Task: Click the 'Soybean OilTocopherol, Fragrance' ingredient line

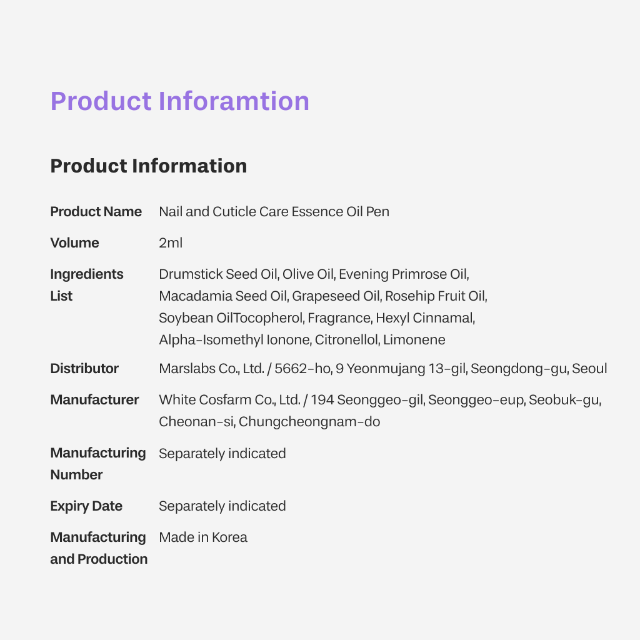Action: point(317,318)
